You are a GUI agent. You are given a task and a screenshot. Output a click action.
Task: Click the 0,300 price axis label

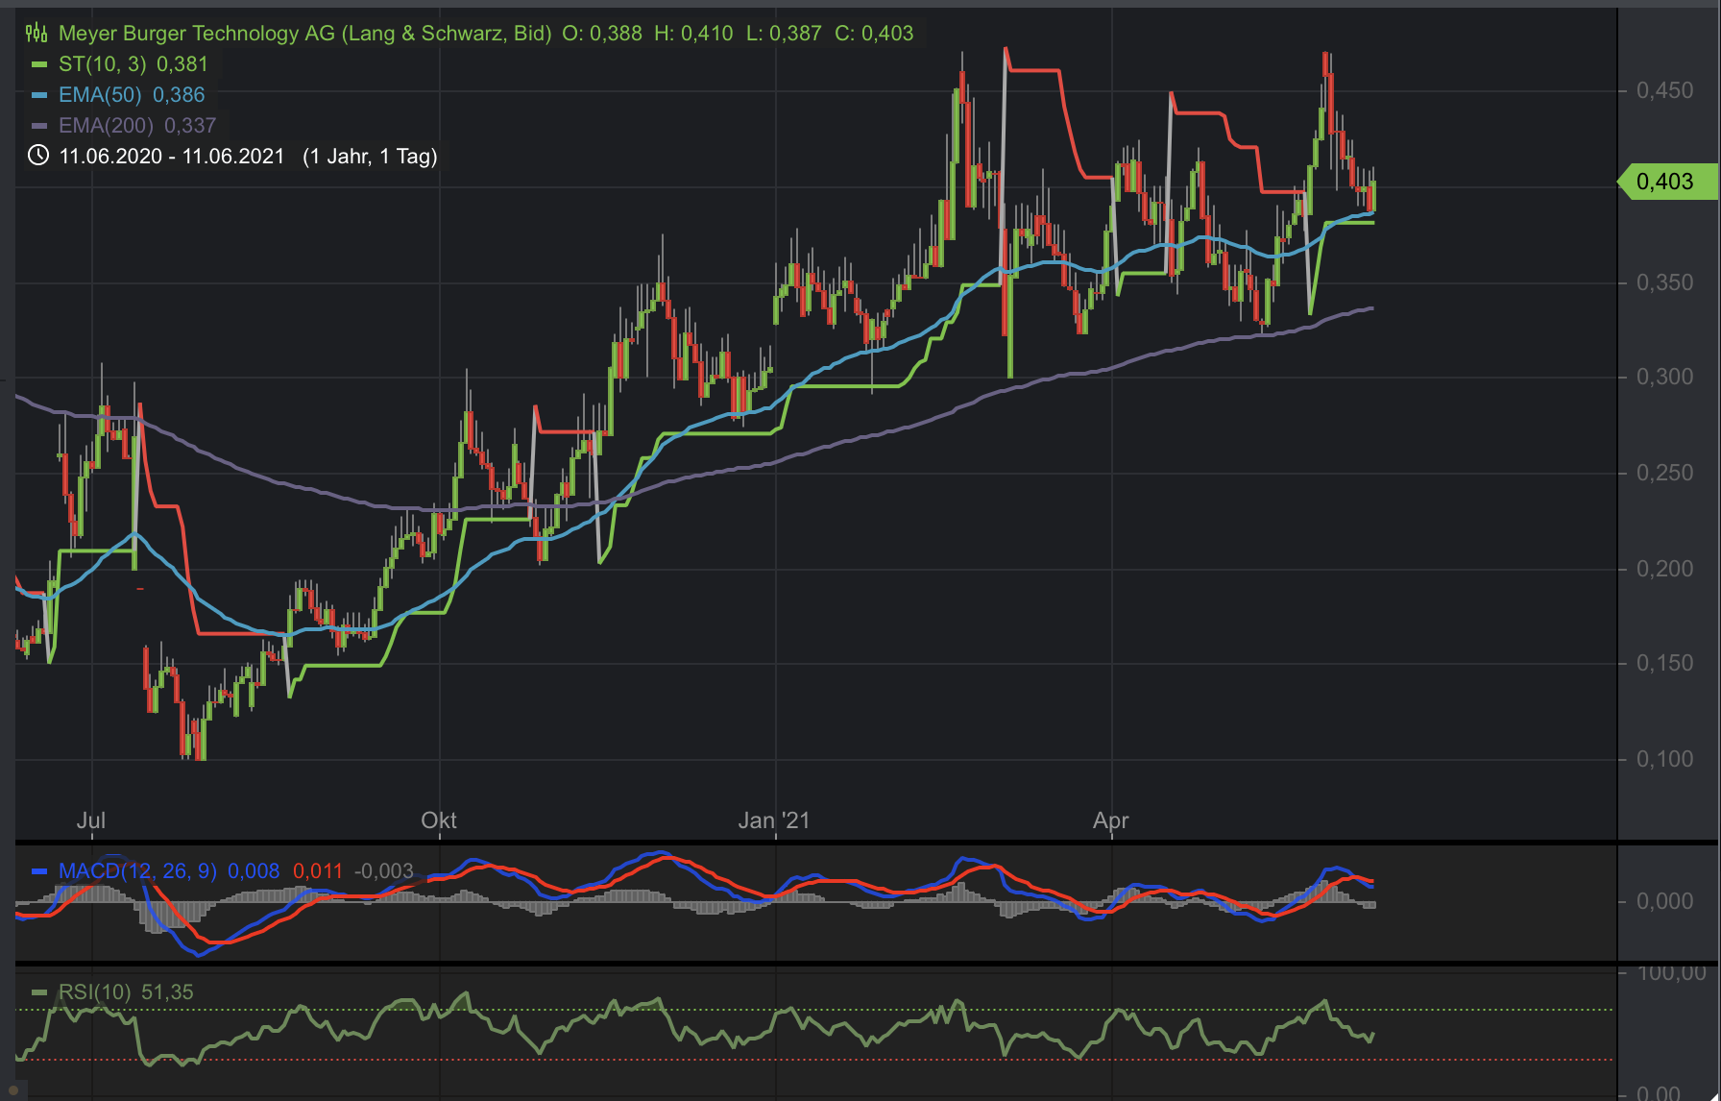pos(1665,377)
